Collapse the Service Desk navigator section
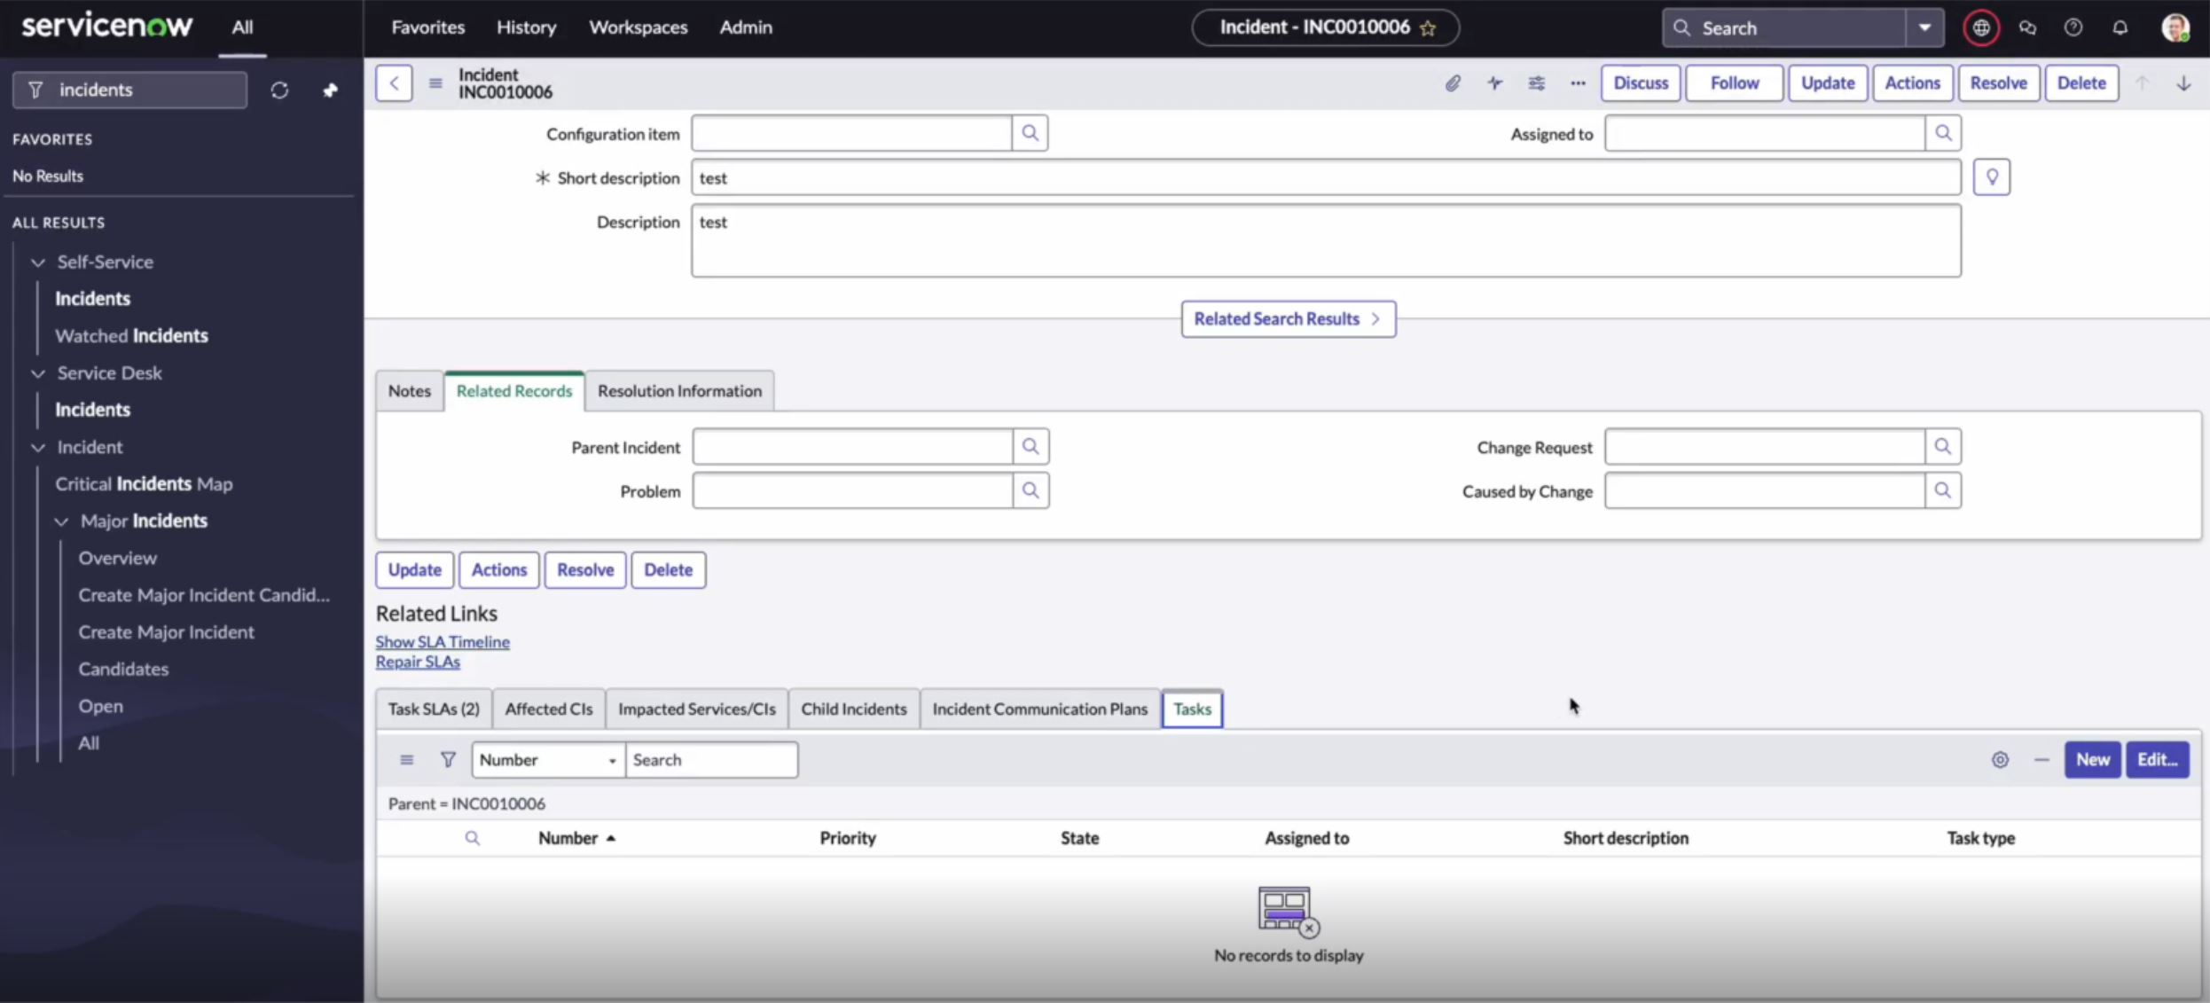Image resolution: width=2210 pixels, height=1003 pixels. coord(38,373)
